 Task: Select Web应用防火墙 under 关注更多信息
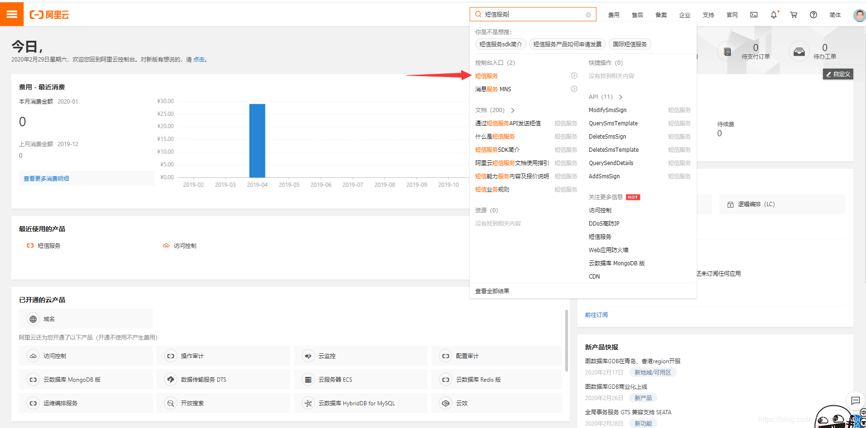(x=609, y=250)
